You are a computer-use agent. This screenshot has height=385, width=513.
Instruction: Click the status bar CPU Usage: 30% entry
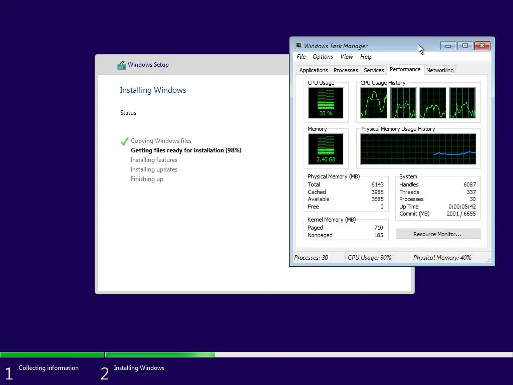point(369,258)
